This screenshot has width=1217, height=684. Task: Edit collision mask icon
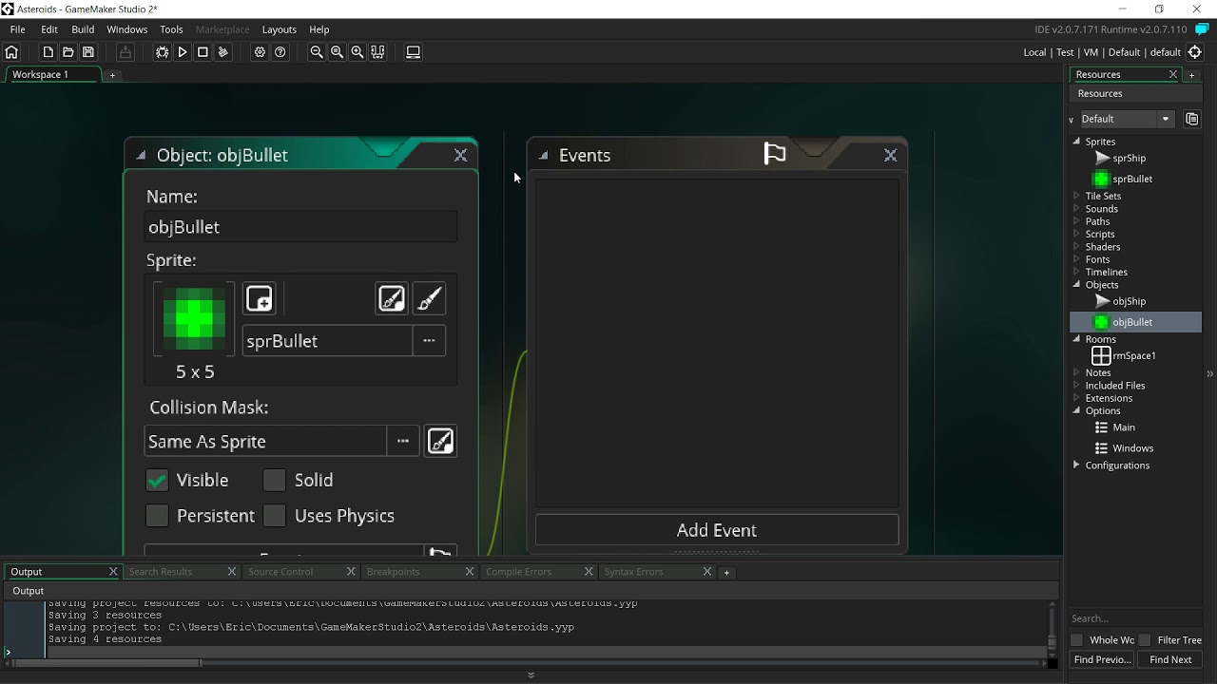tap(441, 441)
